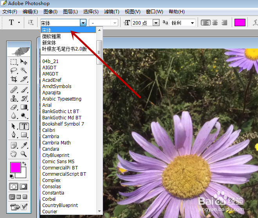Open the magenta text color swatch
The image size is (258, 218).
tap(240, 23)
